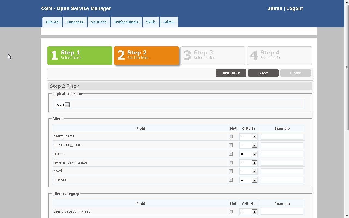Click the Previous button
The height and width of the screenshot is (218, 349).
point(231,73)
